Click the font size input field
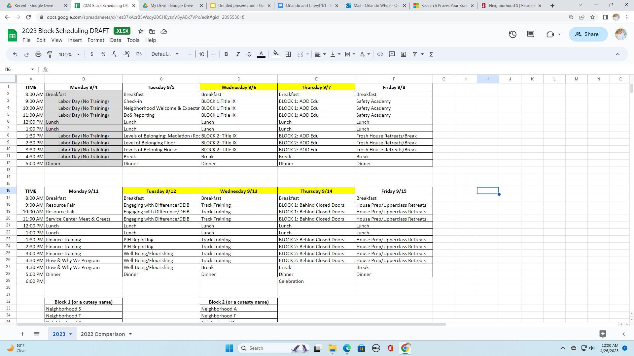The image size is (634, 356). point(201,54)
